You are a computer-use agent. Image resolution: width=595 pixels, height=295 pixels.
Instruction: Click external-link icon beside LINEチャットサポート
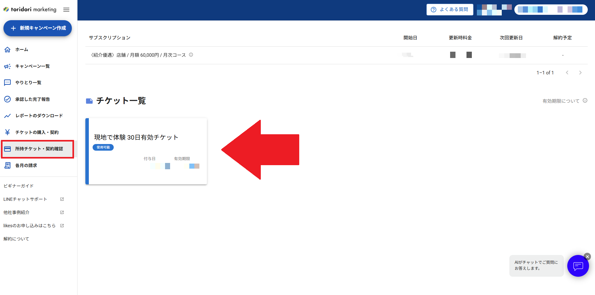pyautogui.click(x=62, y=199)
